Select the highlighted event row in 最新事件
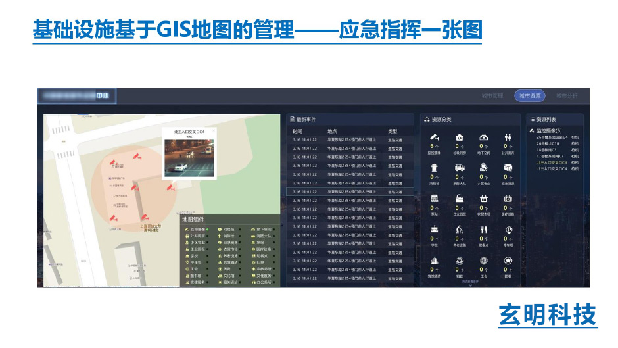The height and width of the screenshot is (348, 618). [348, 191]
